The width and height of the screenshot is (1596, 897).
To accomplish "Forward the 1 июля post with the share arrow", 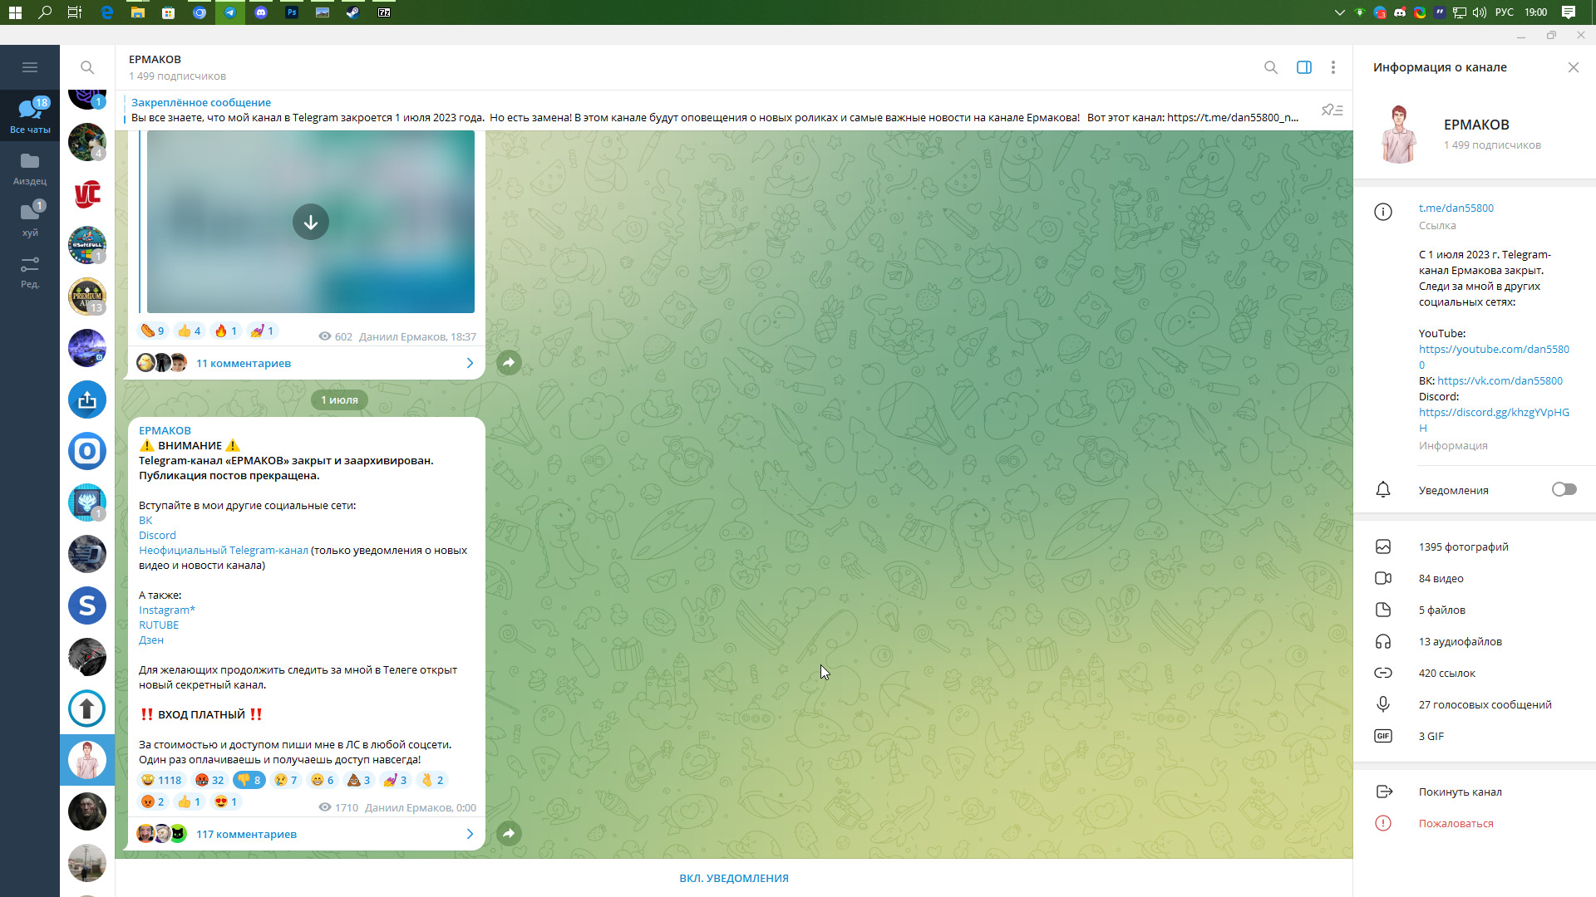I will 509,833.
